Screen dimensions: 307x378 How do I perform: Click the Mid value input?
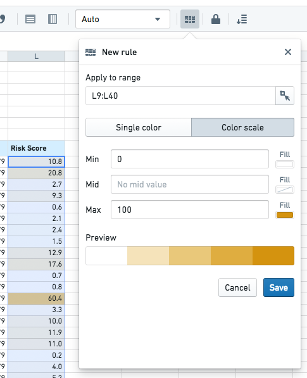point(190,184)
